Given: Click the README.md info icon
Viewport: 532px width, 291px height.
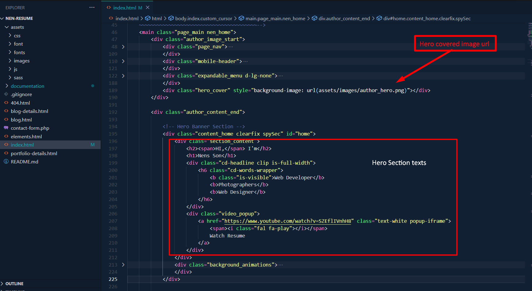Looking at the screenshot, I should click(x=6, y=162).
